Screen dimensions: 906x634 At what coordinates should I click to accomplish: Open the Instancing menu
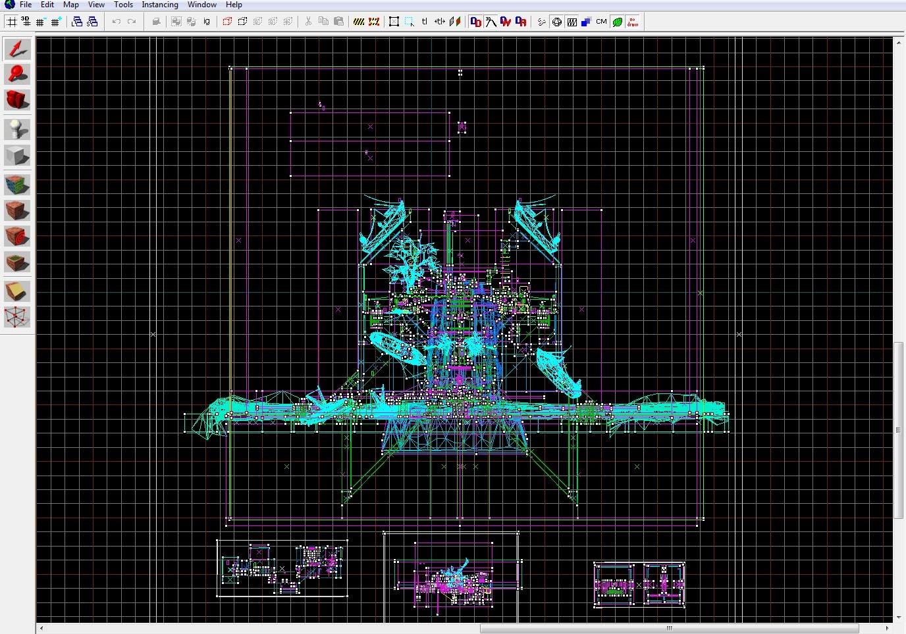pyautogui.click(x=160, y=5)
